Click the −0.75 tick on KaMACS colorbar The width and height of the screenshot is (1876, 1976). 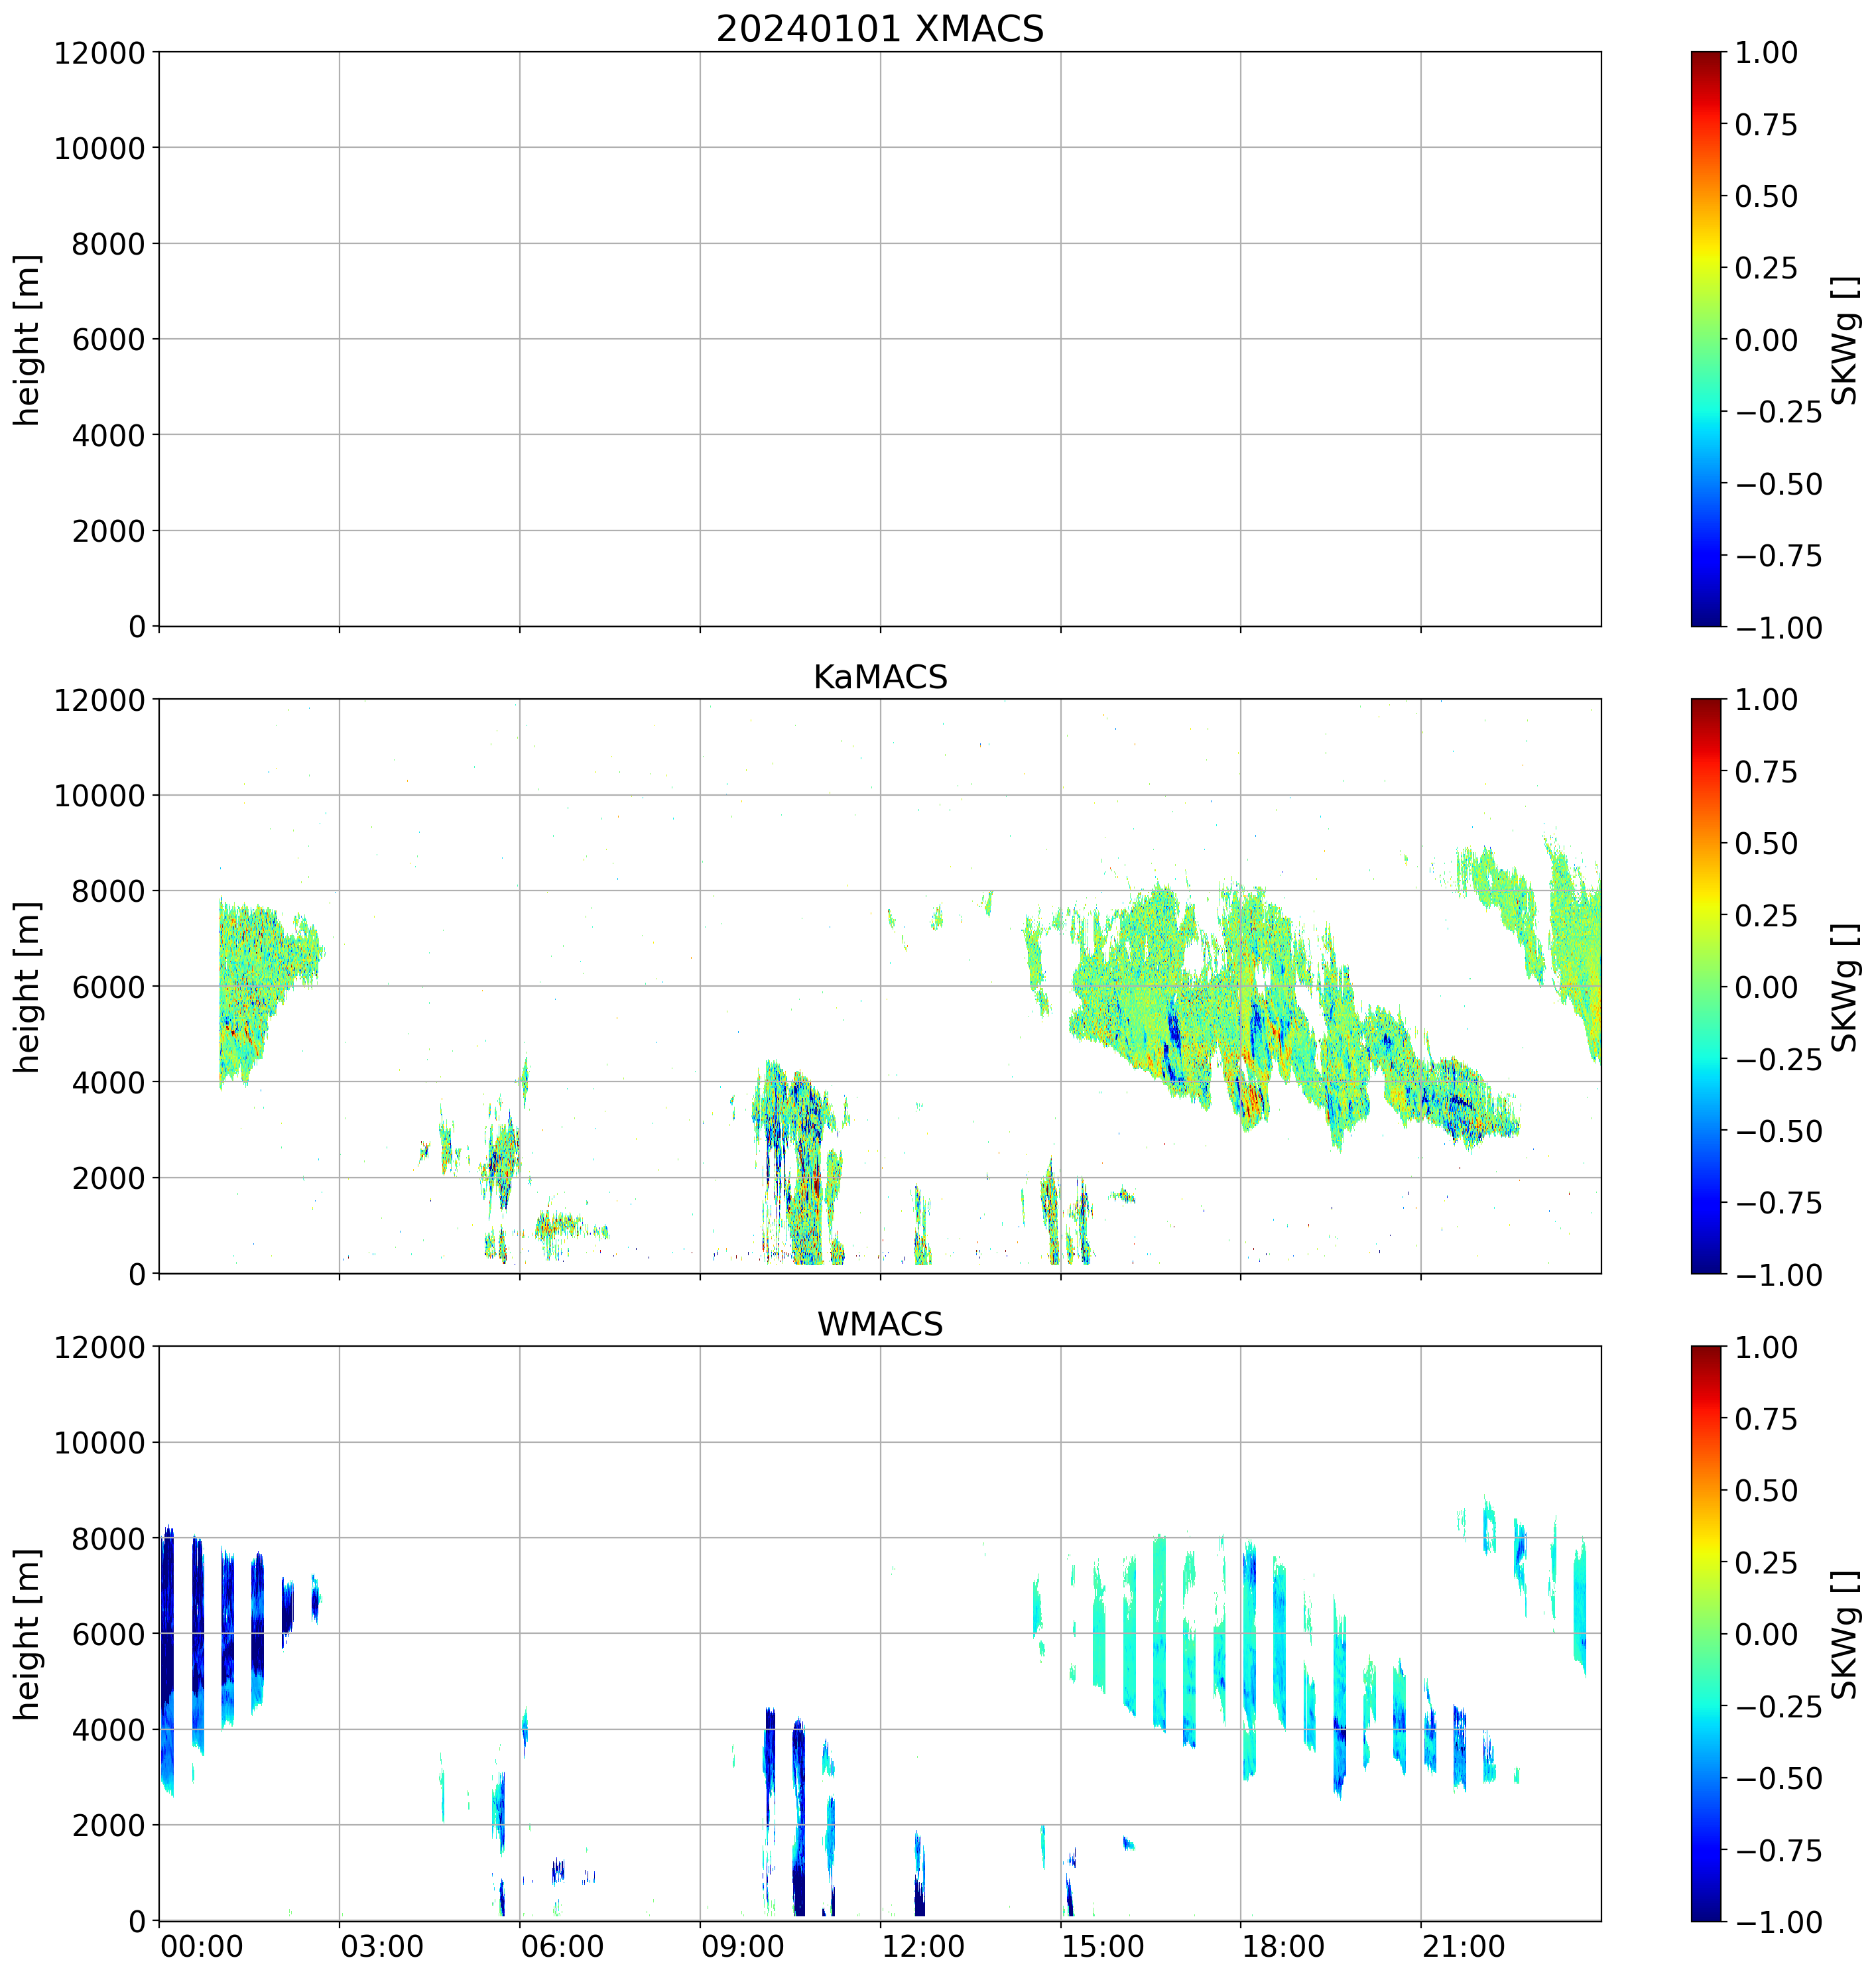(1778, 1203)
